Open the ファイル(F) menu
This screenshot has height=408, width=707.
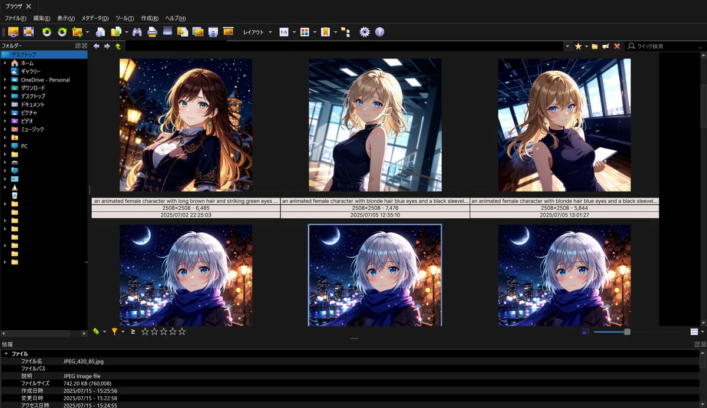point(15,18)
